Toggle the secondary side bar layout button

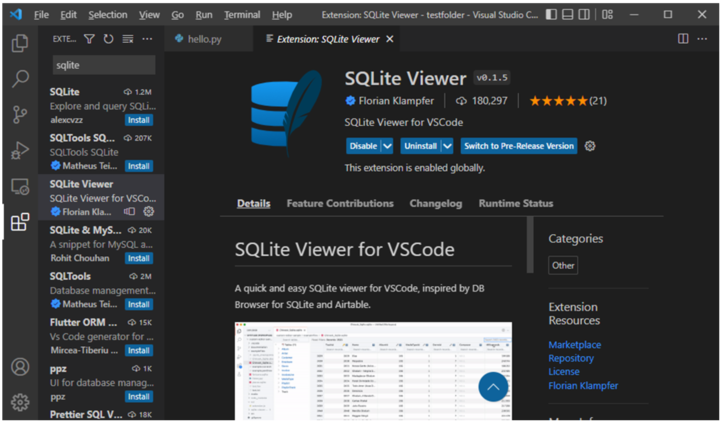pos(584,15)
